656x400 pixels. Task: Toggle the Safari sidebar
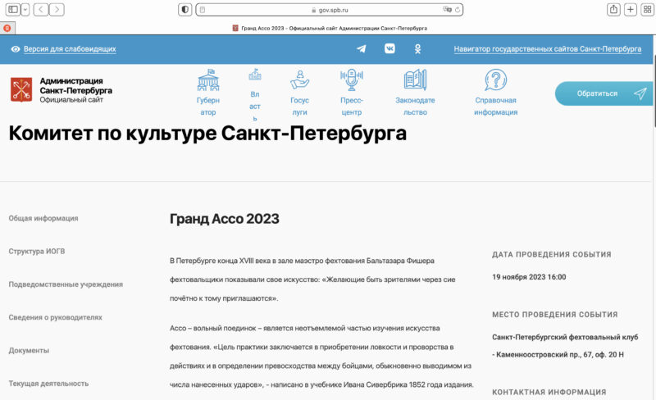click(x=13, y=10)
